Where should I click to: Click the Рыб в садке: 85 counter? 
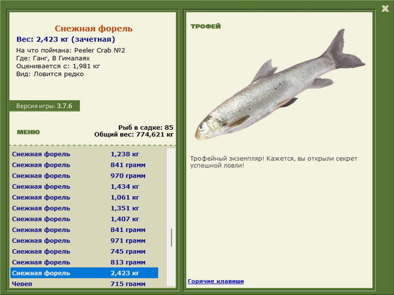coord(146,127)
